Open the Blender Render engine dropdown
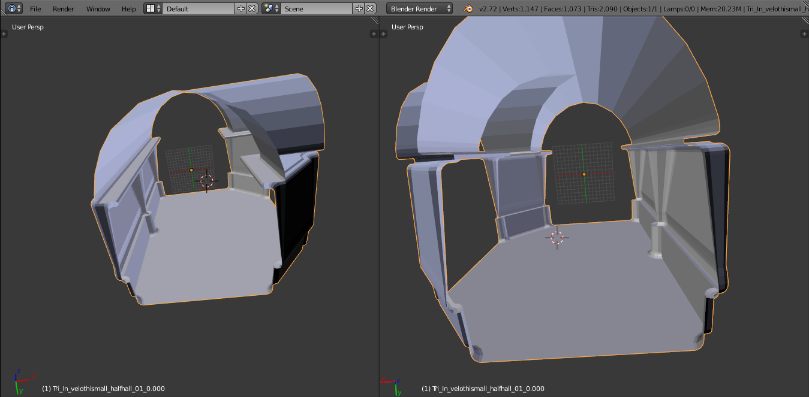Viewport: 809px width, 397px height. coord(420,8)
